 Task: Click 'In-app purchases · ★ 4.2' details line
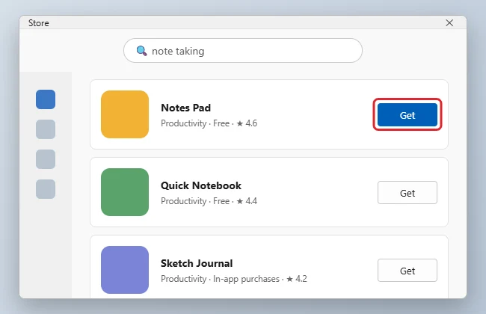click(259, 279)
